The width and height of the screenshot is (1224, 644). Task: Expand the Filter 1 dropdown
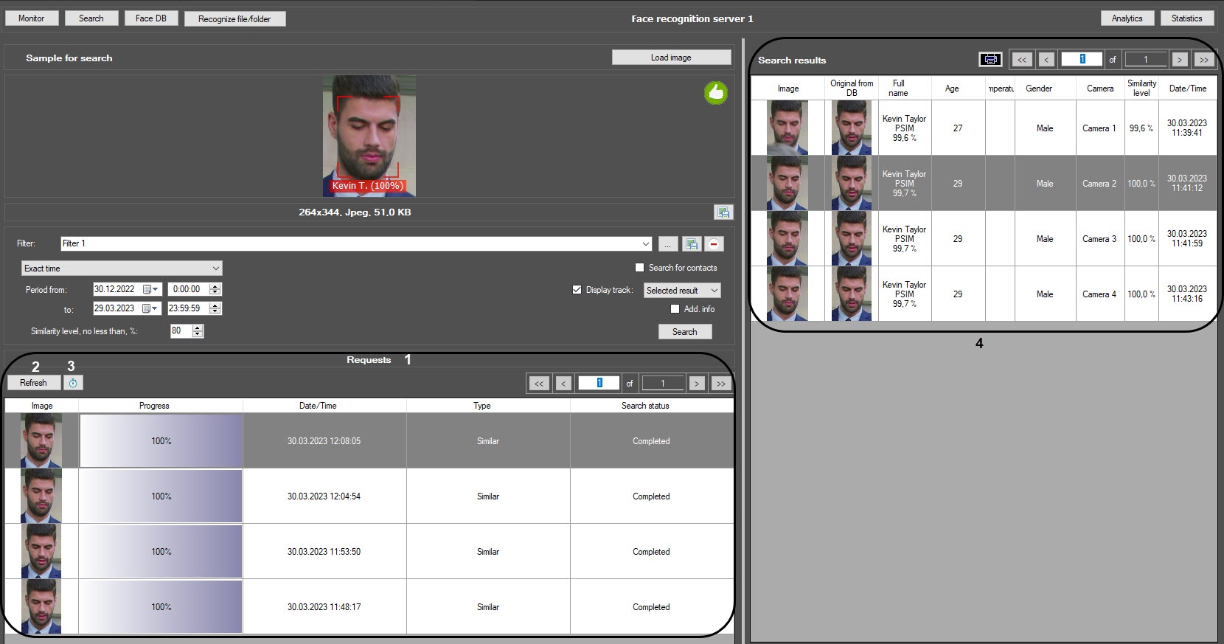646,243
